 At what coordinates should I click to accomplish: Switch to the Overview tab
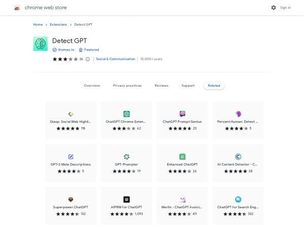pos(92,86)
